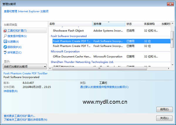176x125 pixels.
Task: Switch to the 加速器(A) category
Action: click(x=13, y=41)
